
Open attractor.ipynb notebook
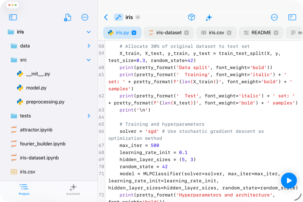[49, 130]
